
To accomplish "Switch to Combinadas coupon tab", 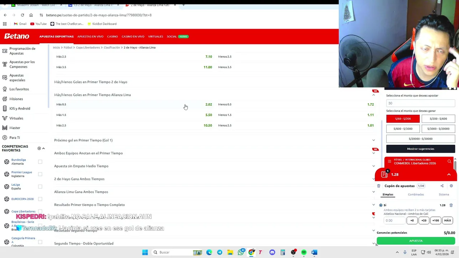I will tap(416, 195).
